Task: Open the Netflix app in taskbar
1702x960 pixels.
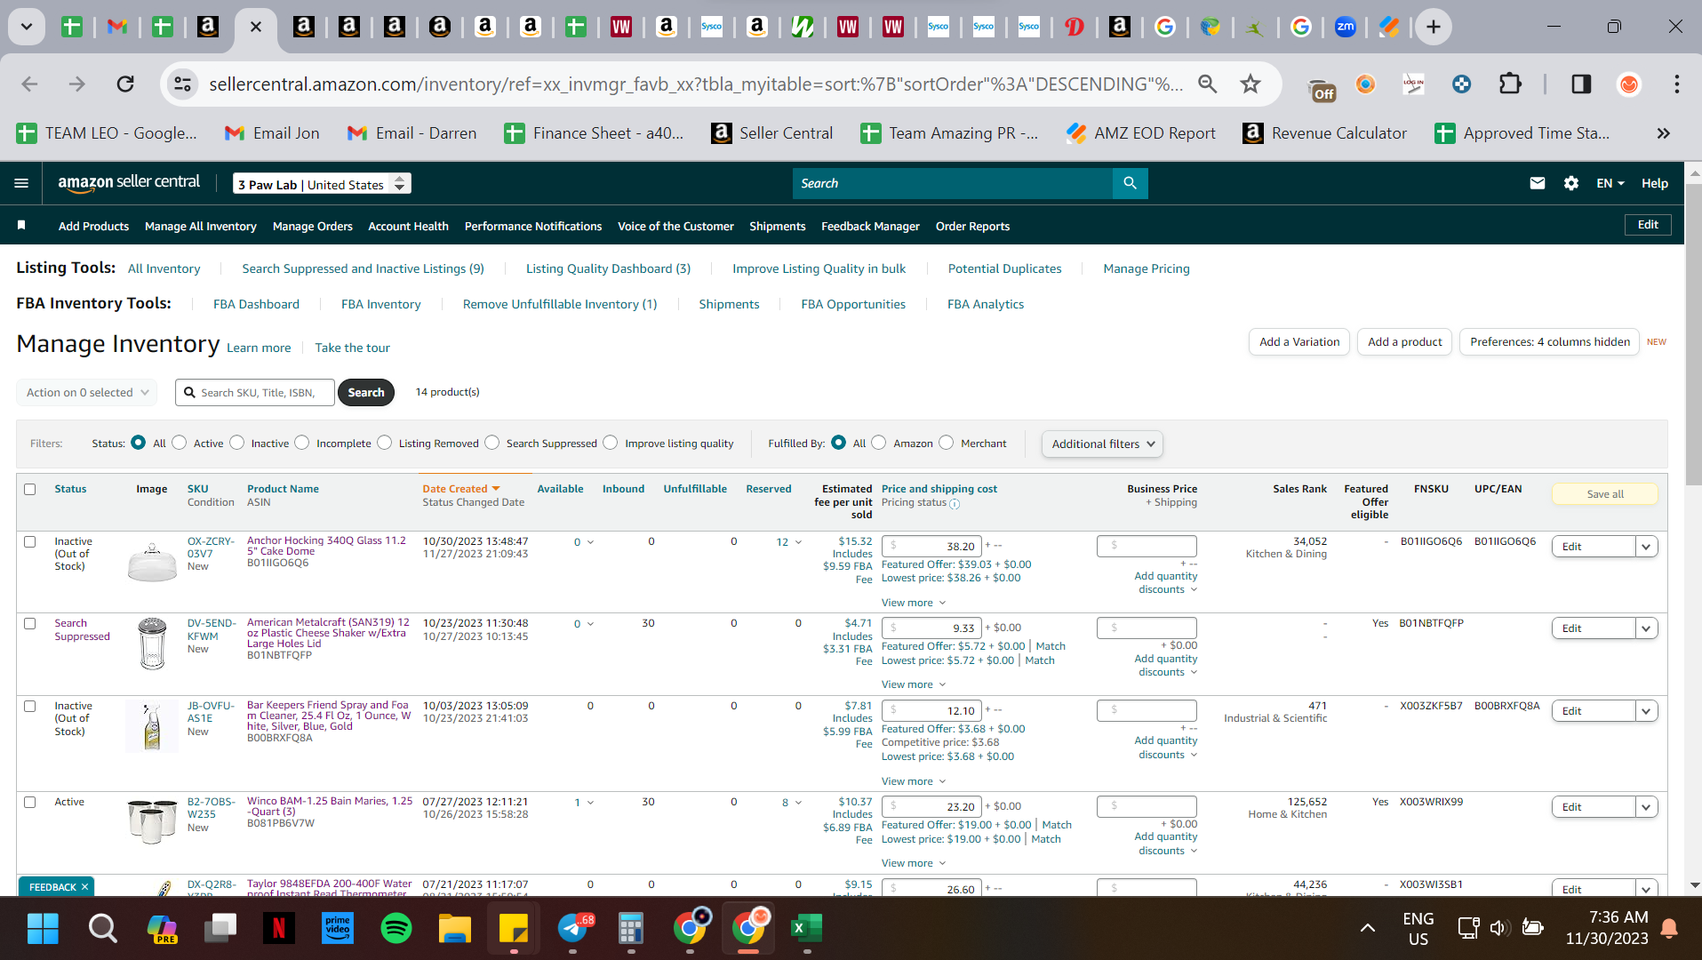Action: coord(278,928)
